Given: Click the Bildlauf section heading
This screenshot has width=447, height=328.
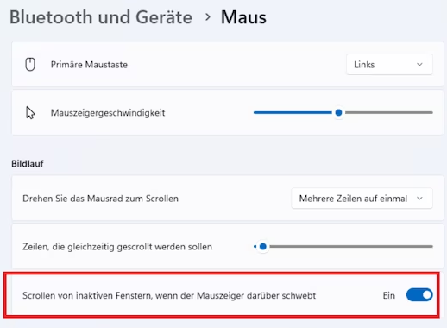Looking at the screenshot, I should 28,163.
